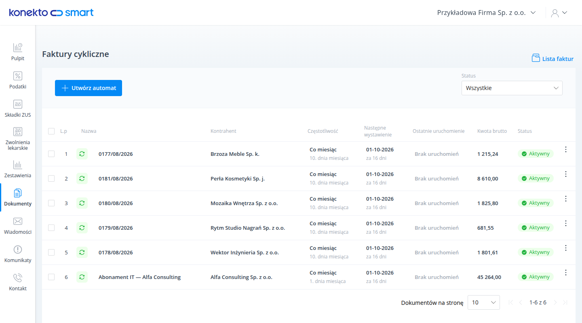The image size is (582, 323).
Task: Tick checkbox for Alfa Consulting row
Action: pos(51,277)
